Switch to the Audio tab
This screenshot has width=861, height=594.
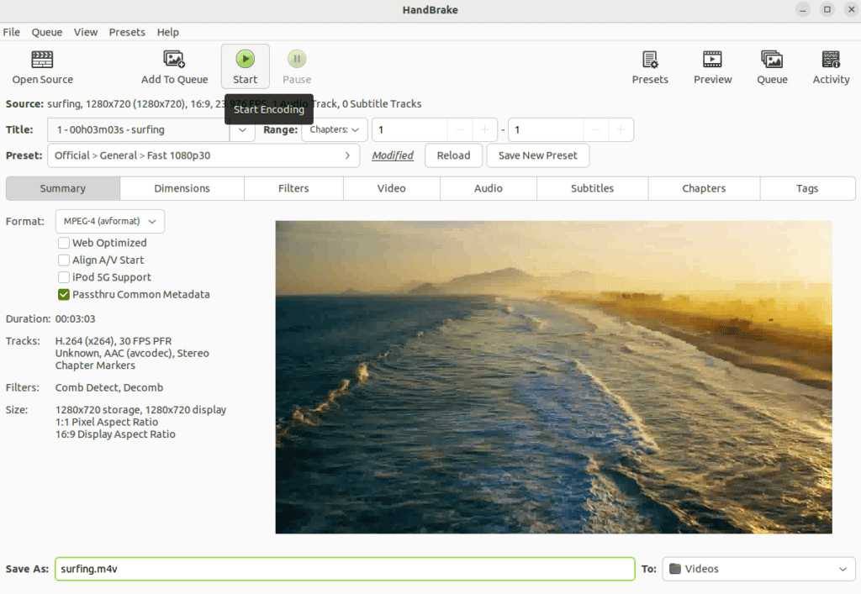pyautogui.click(x=488, y=188)
